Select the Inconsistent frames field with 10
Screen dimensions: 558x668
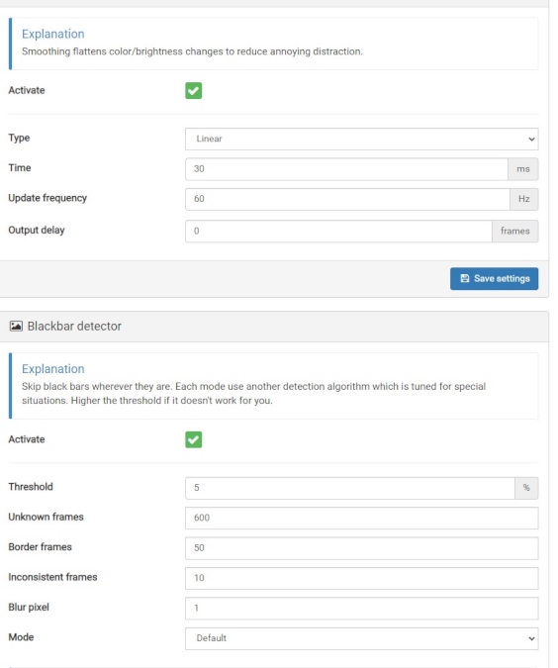tap(362, 578)
